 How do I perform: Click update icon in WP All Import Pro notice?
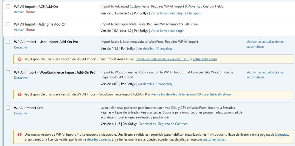click(19, 135)
